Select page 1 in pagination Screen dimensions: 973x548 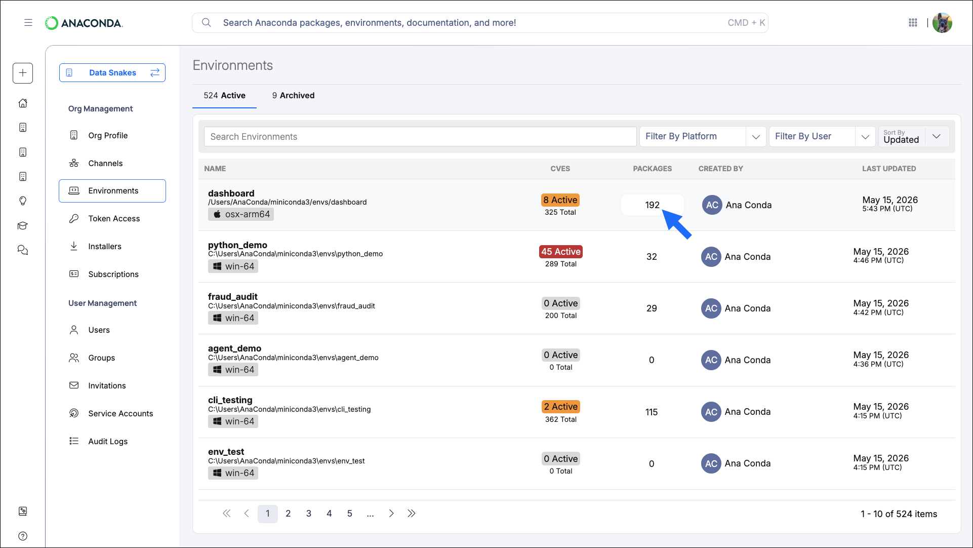tap(268, 514)
